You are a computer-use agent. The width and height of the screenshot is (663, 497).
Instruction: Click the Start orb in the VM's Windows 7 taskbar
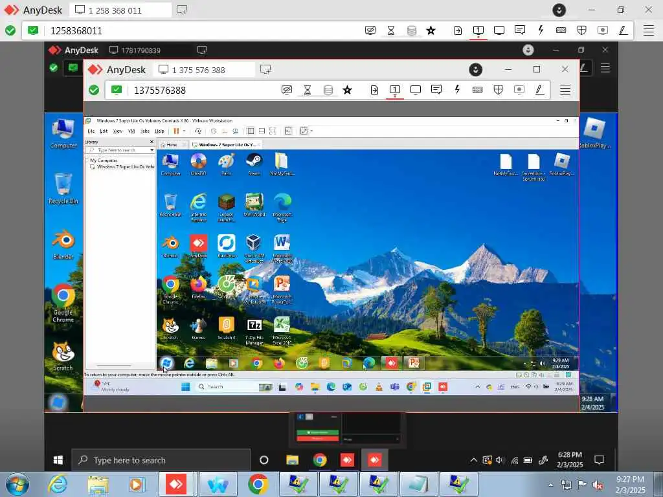coord(166,363)
